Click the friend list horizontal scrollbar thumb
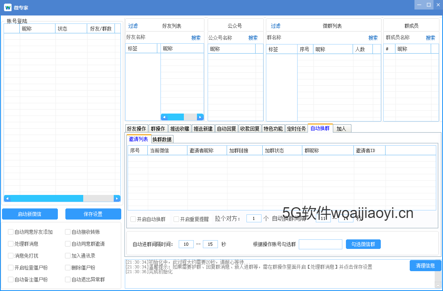Viewport: 443px width, 291px height. coord(176,117)
